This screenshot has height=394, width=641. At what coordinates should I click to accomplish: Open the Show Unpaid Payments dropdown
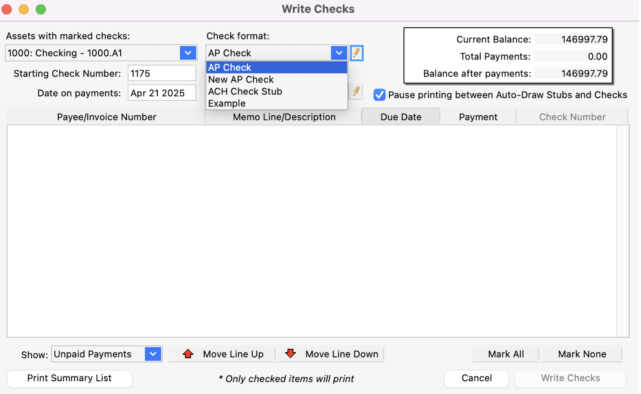(x=153, y=354)
